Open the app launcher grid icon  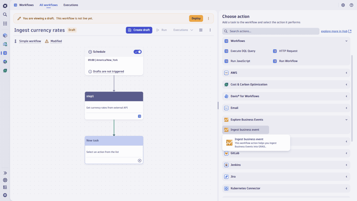click(5, 23)
